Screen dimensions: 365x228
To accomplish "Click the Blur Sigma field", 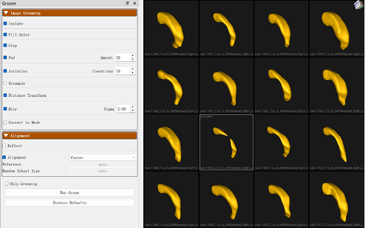I will [123, 109].
